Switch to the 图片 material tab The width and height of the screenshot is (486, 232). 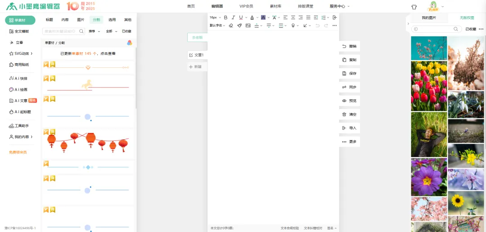pos(81,20)
